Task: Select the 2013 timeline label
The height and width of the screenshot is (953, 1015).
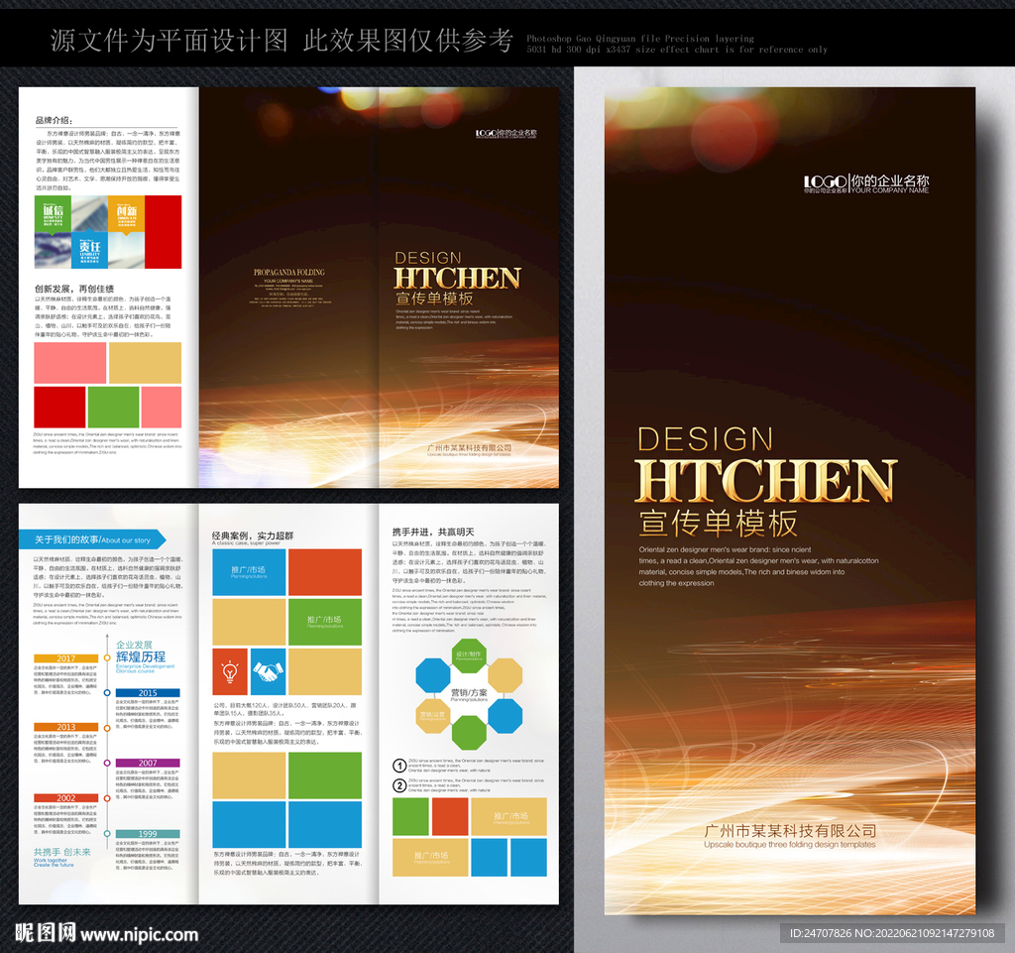Action: coord(66,727)
